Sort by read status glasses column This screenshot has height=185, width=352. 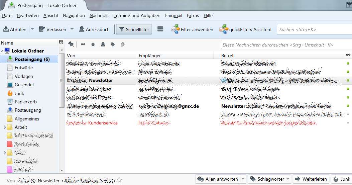(x=348, y=55)
